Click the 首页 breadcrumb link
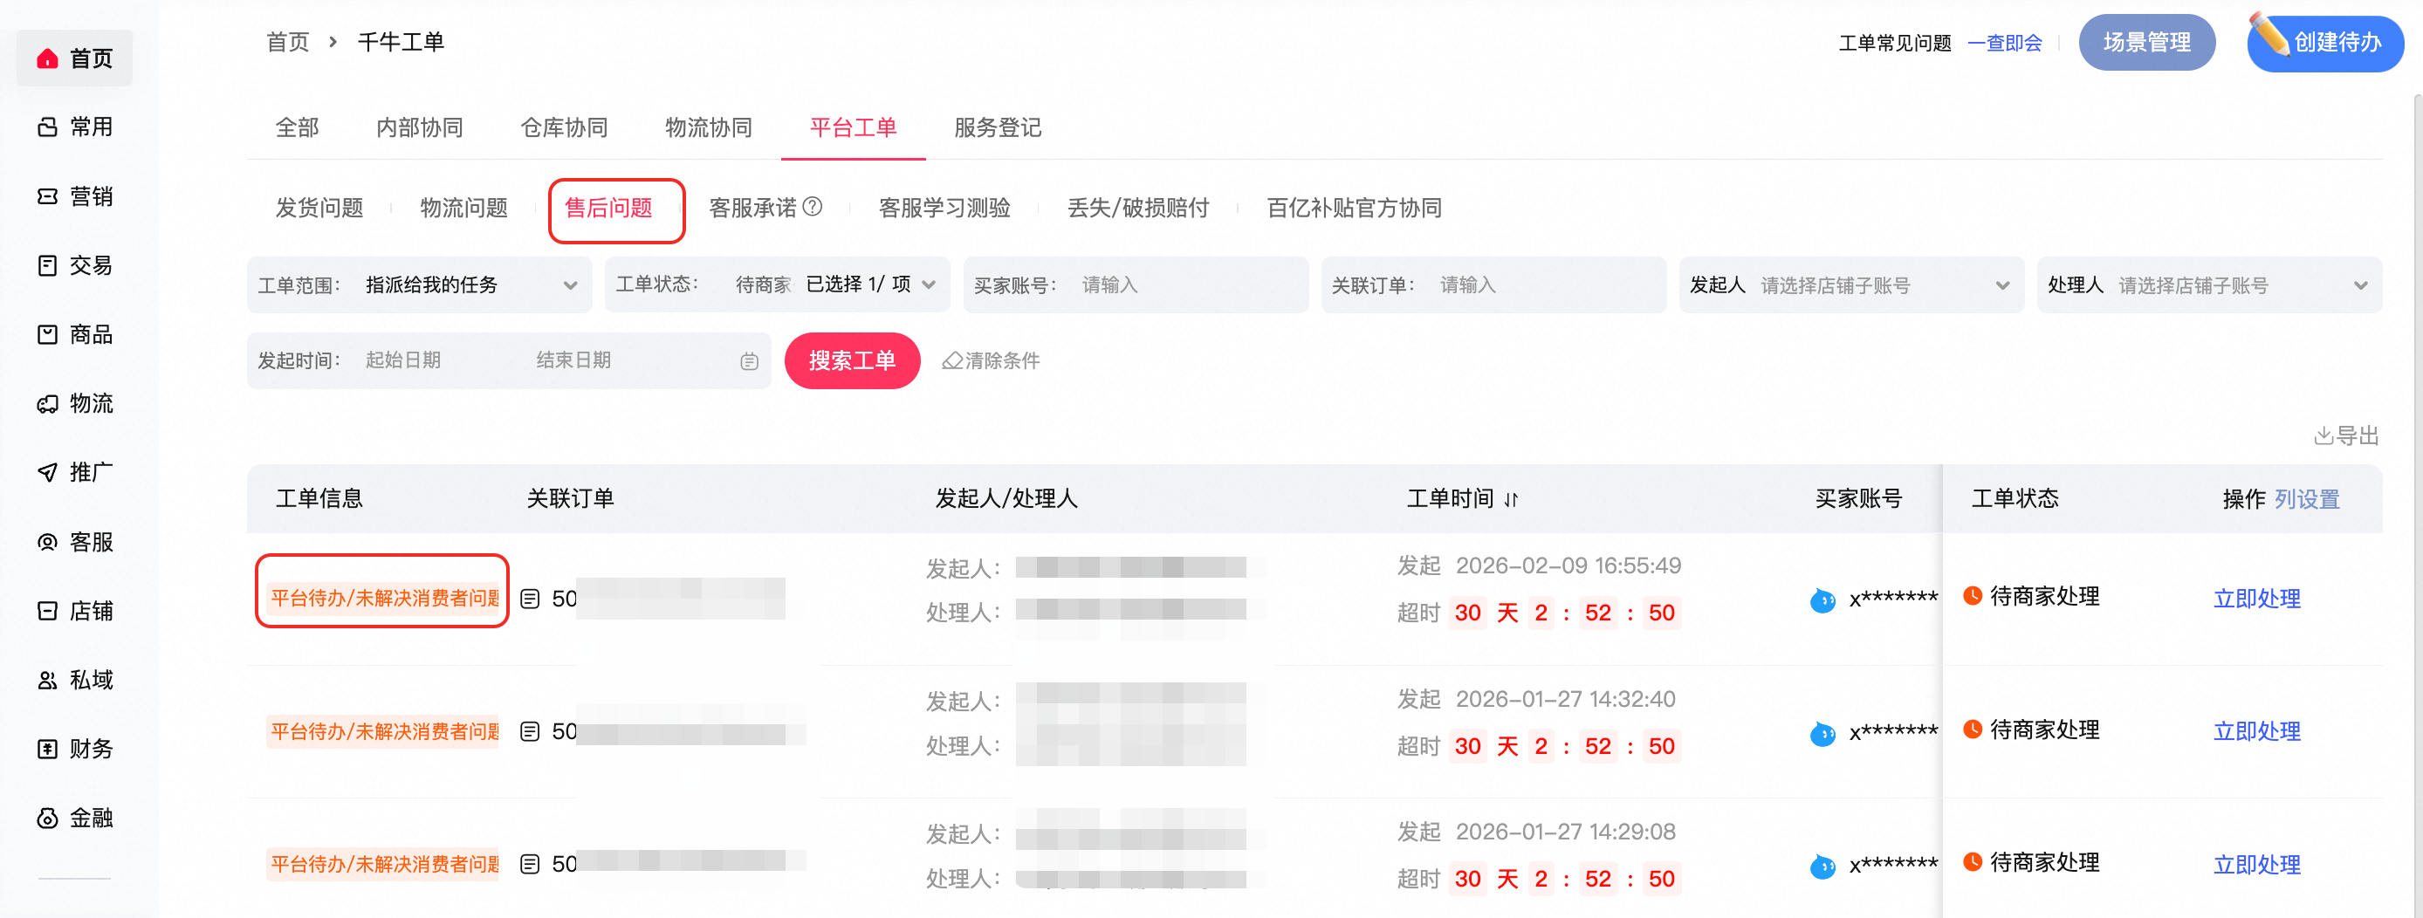 click(288, 43)
